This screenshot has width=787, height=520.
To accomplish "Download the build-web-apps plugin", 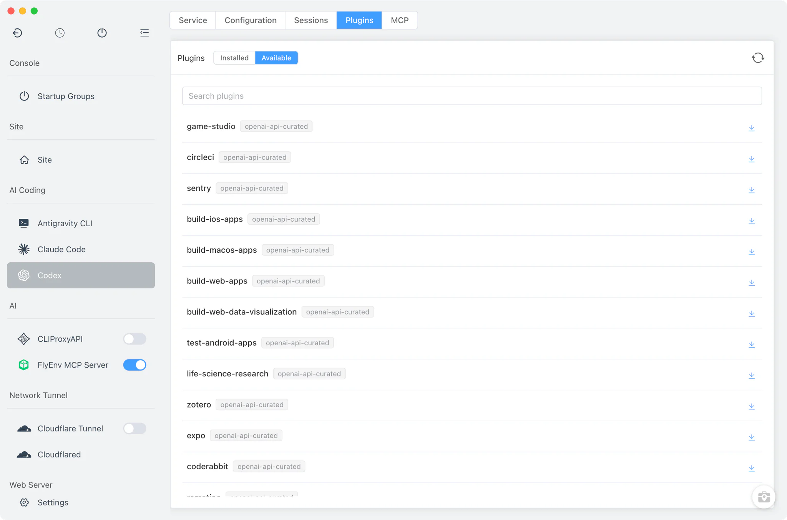I will click(x=752, y=283).
